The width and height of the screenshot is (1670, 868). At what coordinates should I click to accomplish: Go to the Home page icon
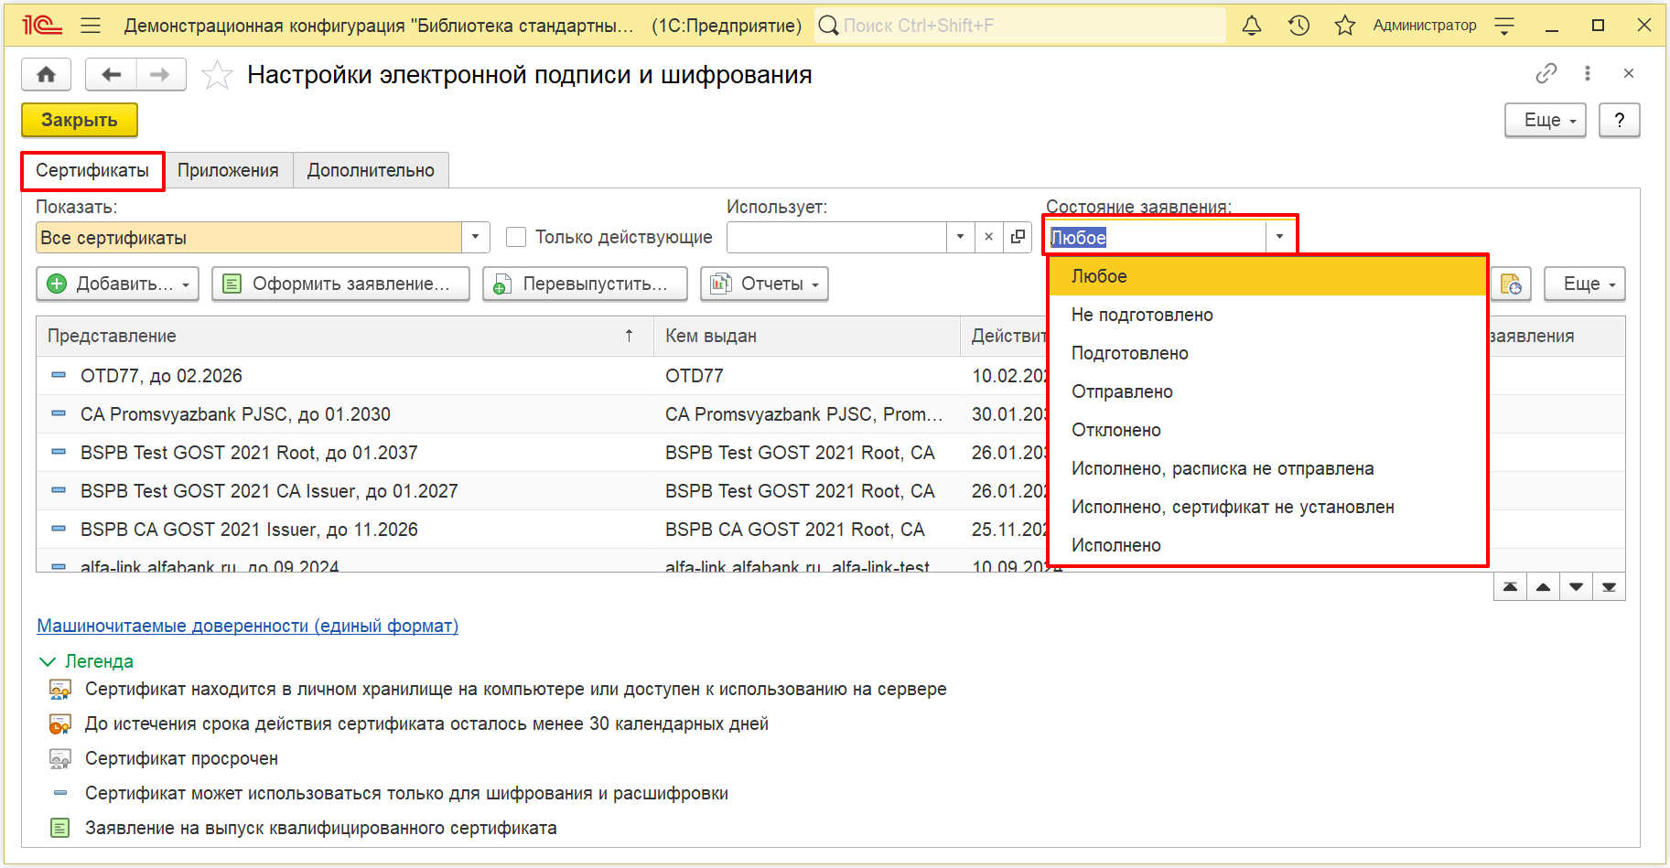pos(47,74)
